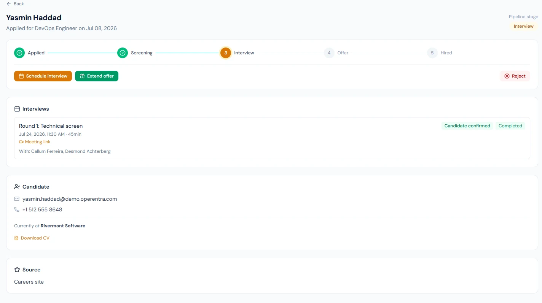The height and width of the screenshot is (303, 542).
Task: Click the star icon beside Source heading
Action: coord(17,270)
